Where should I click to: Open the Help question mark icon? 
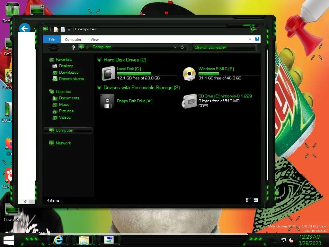pos(257,39)
